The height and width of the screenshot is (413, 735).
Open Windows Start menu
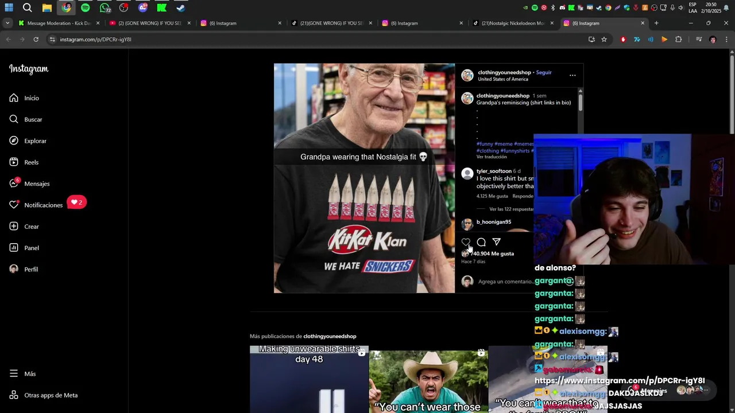[x=9, y=7]
